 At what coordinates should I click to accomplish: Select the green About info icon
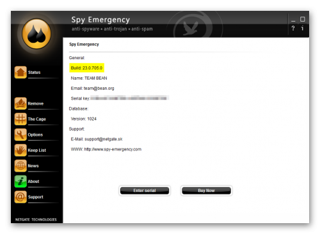click(x=20, y=181)
